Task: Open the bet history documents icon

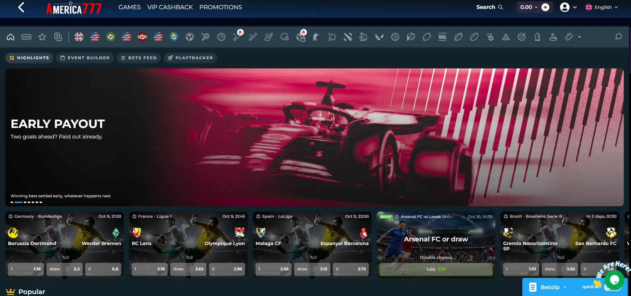Action: point(58,37)
